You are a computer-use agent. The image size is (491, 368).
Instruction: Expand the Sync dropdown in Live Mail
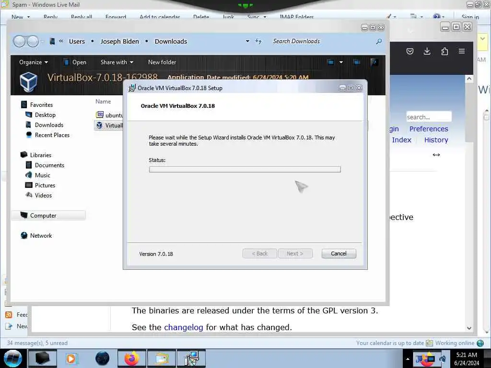265,17
